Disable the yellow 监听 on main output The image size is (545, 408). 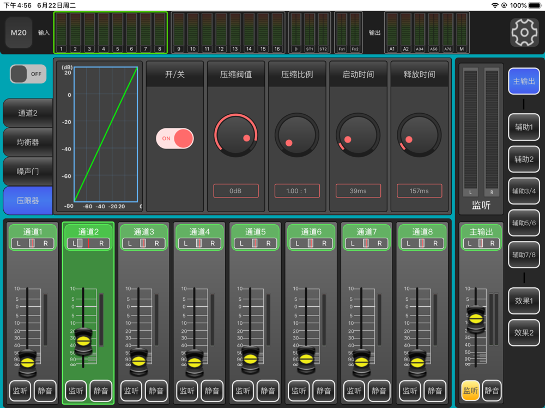470,391
